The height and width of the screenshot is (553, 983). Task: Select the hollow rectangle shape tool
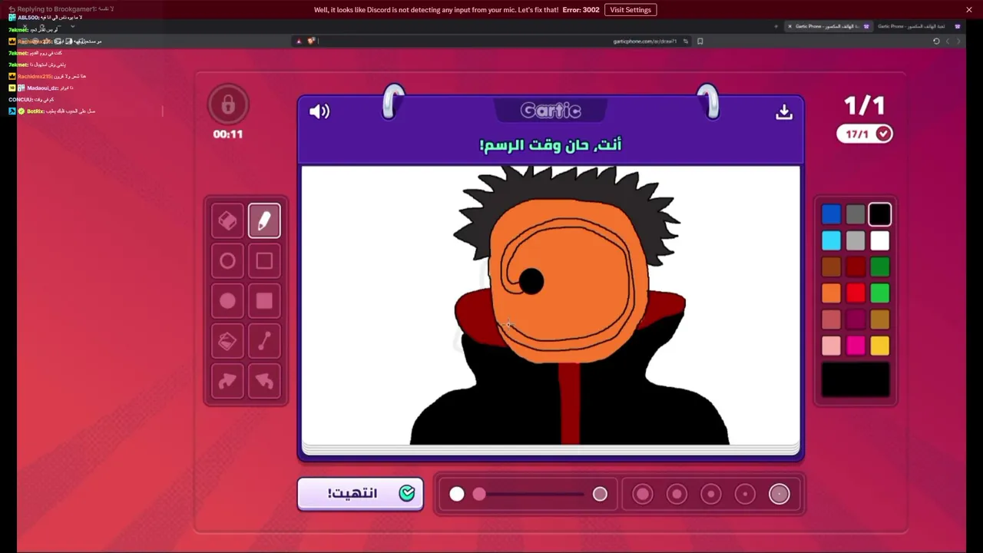pos(264,261)
